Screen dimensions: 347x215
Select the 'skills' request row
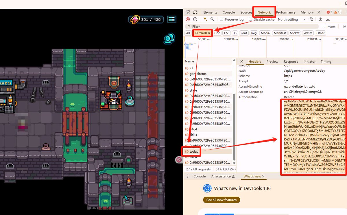tap(208, 135)
